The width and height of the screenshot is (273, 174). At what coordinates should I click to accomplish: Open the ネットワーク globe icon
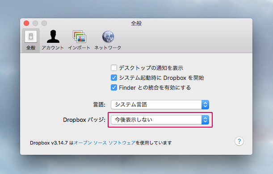pyautogui.click(x=108, y=37)
